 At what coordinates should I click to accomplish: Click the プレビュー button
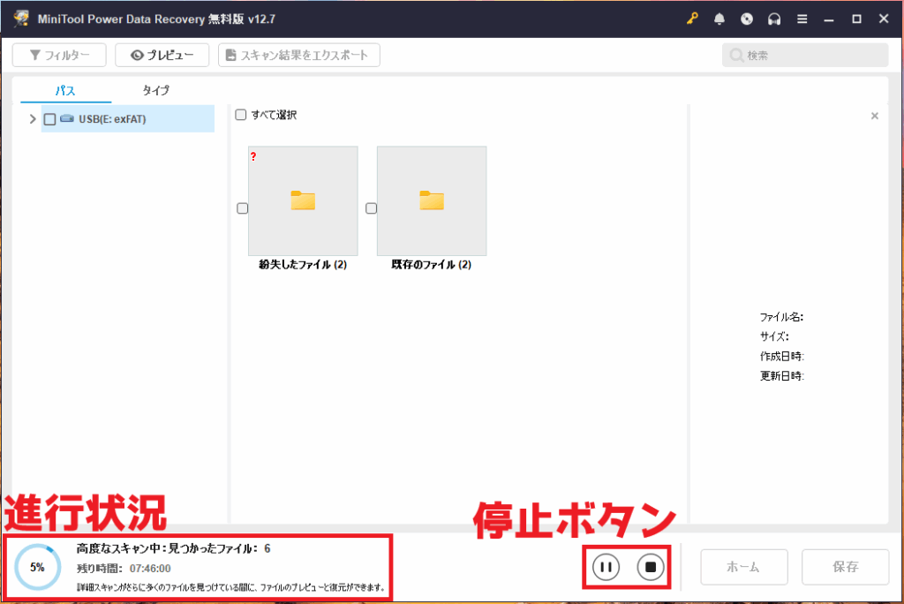coord(162,56)
